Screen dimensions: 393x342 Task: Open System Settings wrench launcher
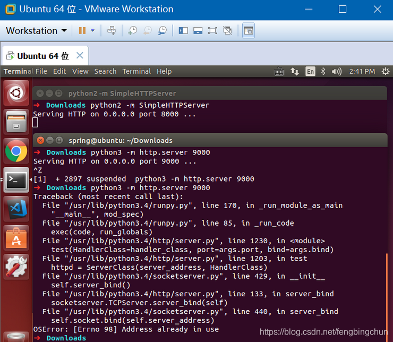pyautogui.click(x=16, y=267)
